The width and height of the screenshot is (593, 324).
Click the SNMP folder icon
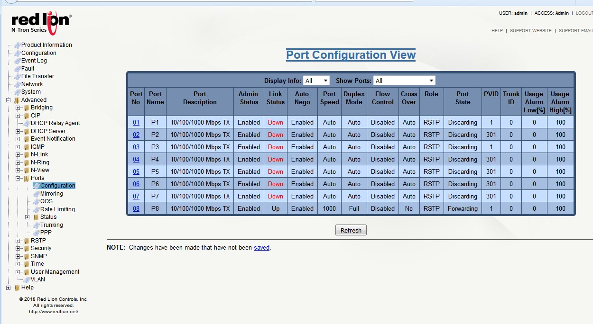click(27, 256)
